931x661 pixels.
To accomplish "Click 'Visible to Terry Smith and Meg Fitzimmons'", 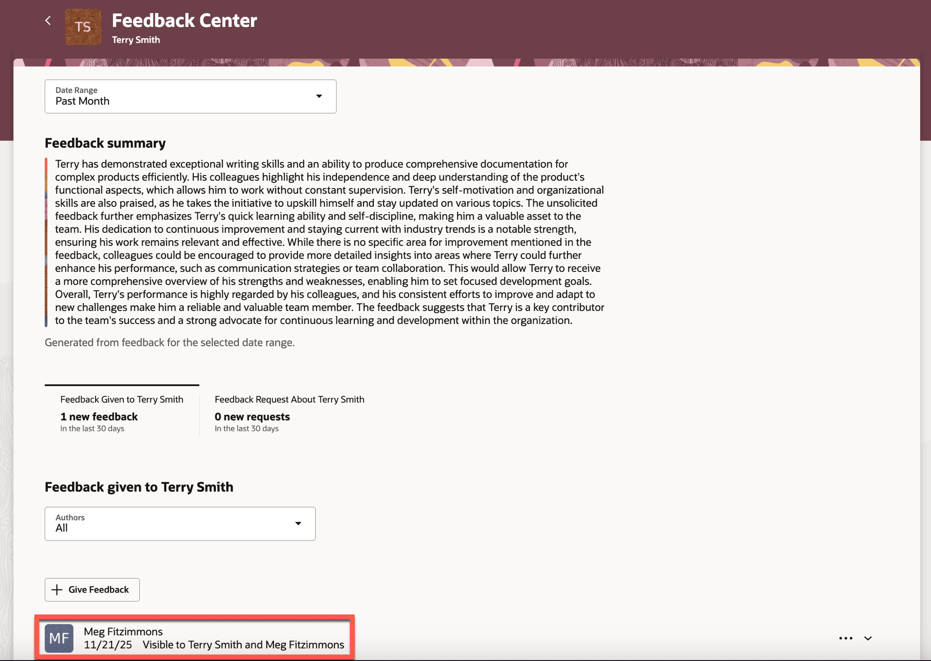I will click(x=243, y=645).
